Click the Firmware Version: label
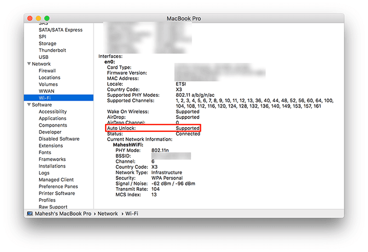The height and width of the screenshot is (252, 368). point(127,73)
